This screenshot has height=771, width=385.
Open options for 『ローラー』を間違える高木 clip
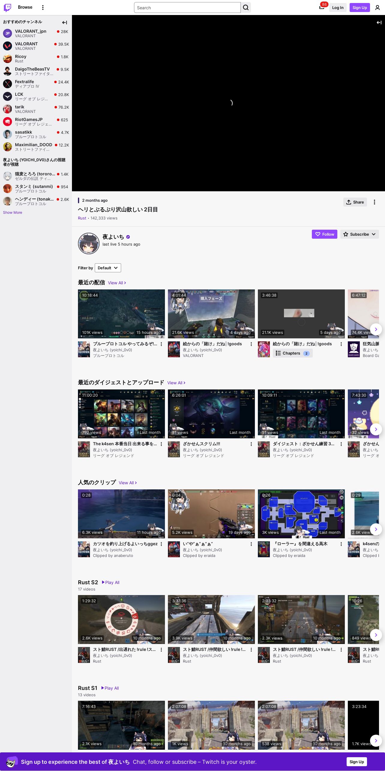[x=341, y=544]
